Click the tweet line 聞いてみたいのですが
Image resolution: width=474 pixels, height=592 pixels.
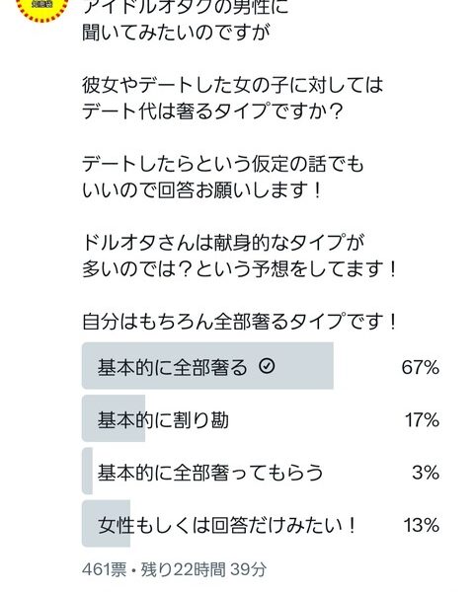tap(176, 33)
